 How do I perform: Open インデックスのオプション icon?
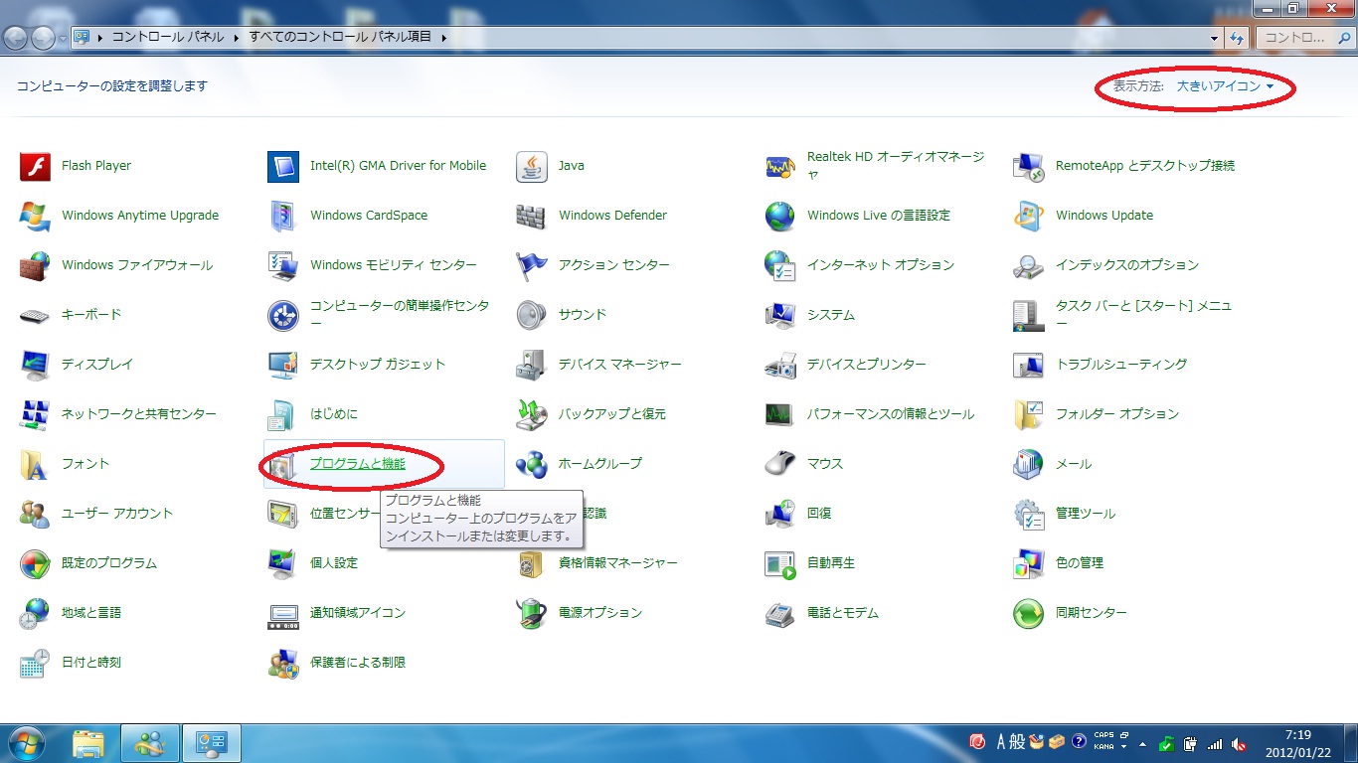click(1029, 265)
